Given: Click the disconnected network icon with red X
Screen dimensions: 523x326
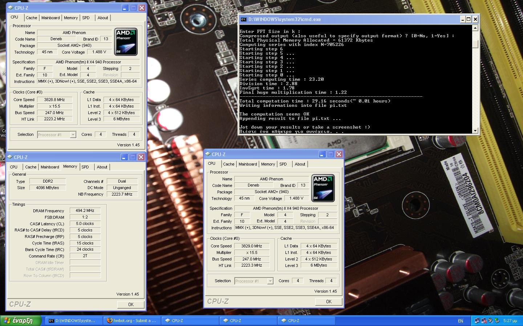Looking at the screenshot, I should tap(484, 321).
